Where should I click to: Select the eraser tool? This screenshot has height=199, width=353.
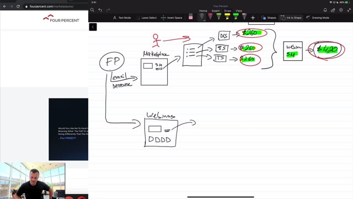point(191,17)
